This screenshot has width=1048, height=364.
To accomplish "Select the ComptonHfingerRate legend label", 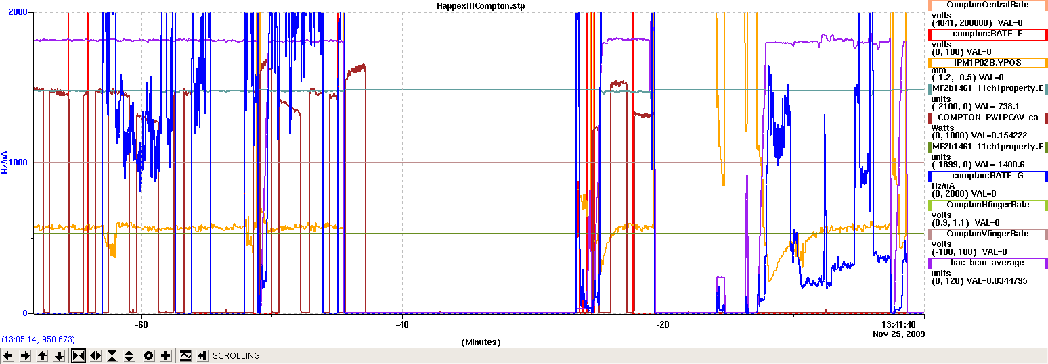I will tap(987, 205).
